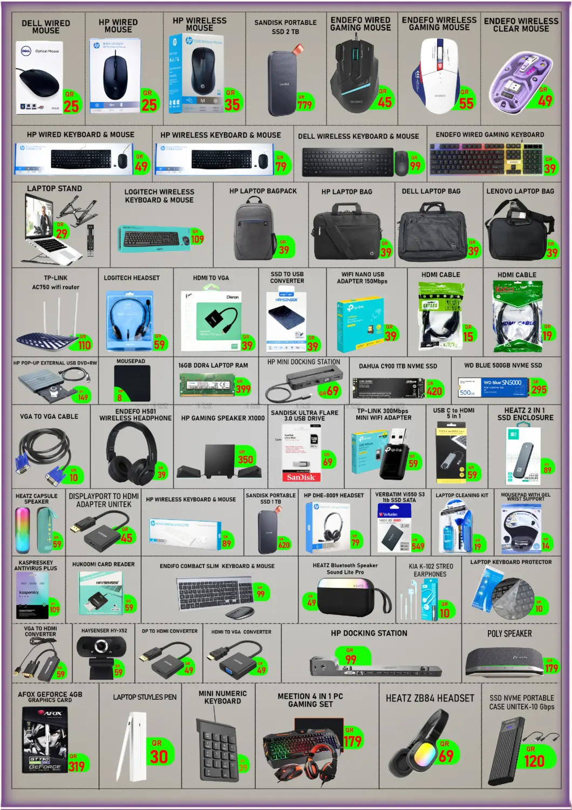Viewport: 572px width, 810px height.
Task: Click the "HP DHE-8009 HEADSET" label
Action: point(333,495)
